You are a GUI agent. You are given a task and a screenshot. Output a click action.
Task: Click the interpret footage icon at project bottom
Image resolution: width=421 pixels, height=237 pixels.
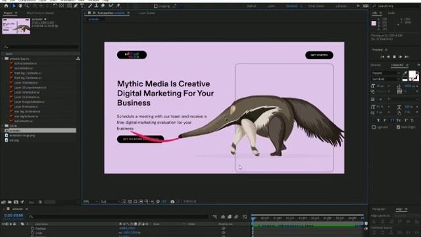[x=3, y=202]
